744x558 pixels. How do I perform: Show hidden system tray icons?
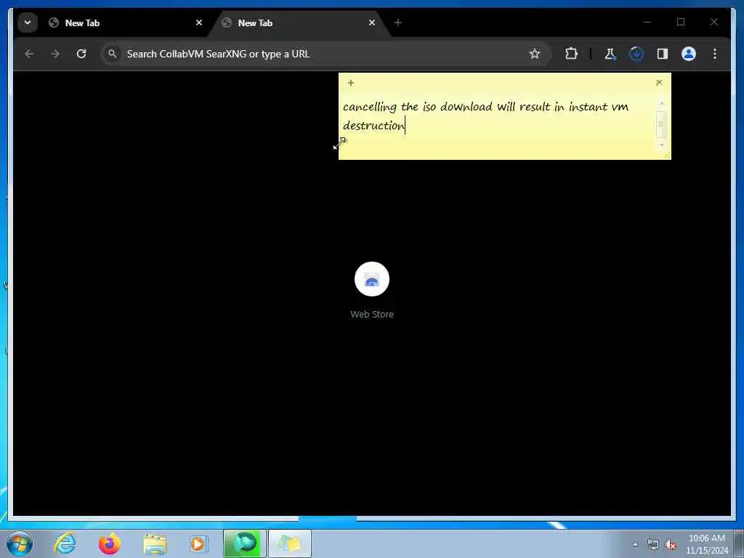[635, 545]
